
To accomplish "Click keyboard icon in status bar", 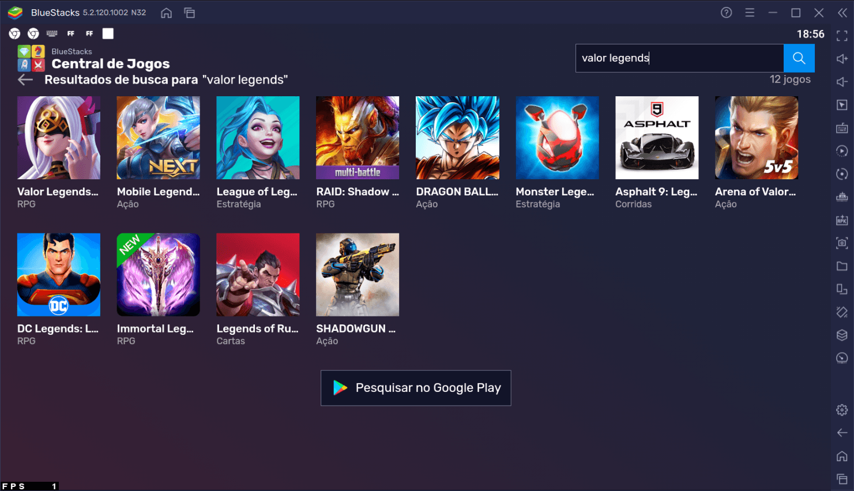I will 52,34.
